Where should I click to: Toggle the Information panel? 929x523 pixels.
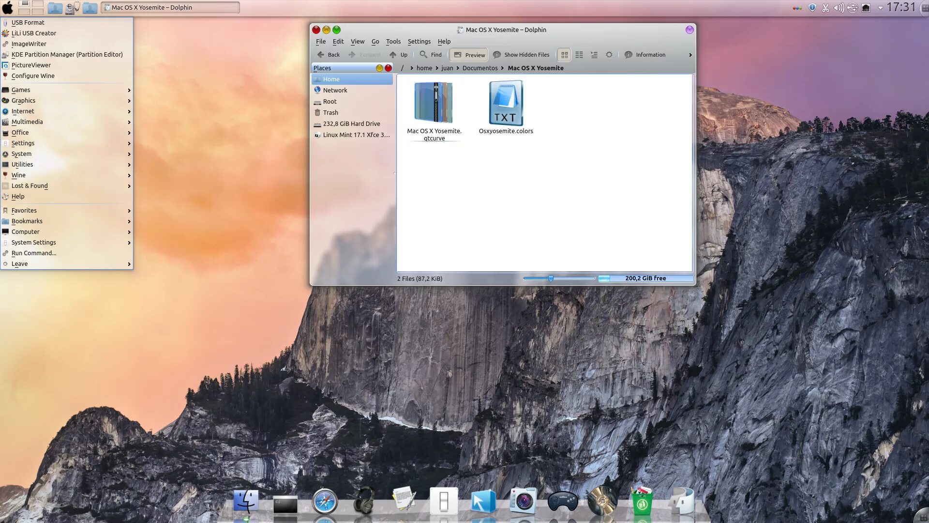(644, 55)
